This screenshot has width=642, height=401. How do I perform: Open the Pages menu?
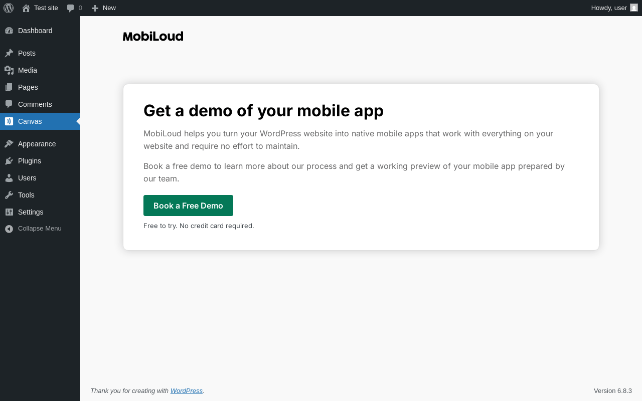[40, 87]
